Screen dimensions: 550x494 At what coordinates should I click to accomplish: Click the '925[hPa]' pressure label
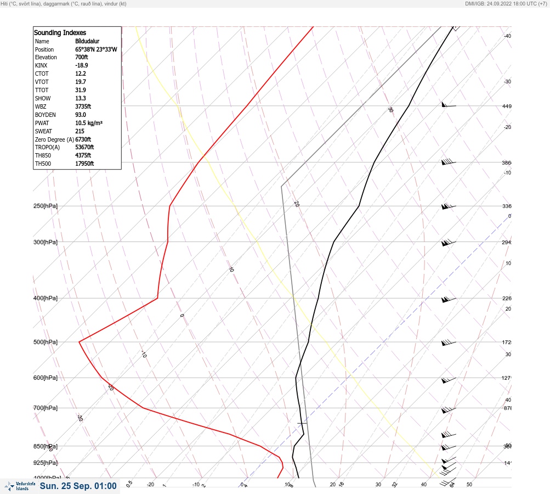coord(46,463)
